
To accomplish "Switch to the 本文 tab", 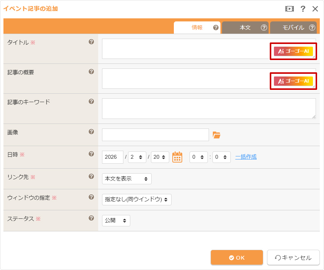I will (245, 28).
